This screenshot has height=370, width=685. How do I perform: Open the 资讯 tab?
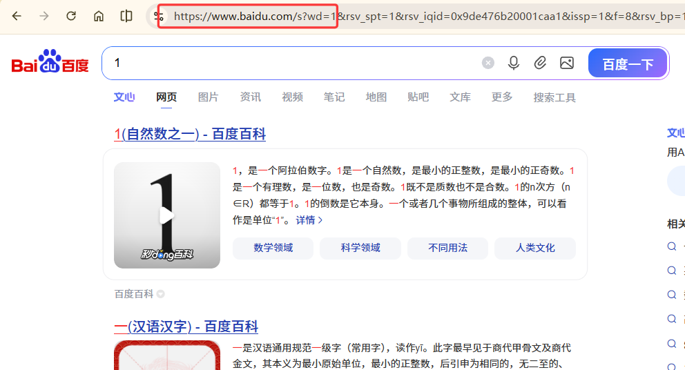click(251, 97)
